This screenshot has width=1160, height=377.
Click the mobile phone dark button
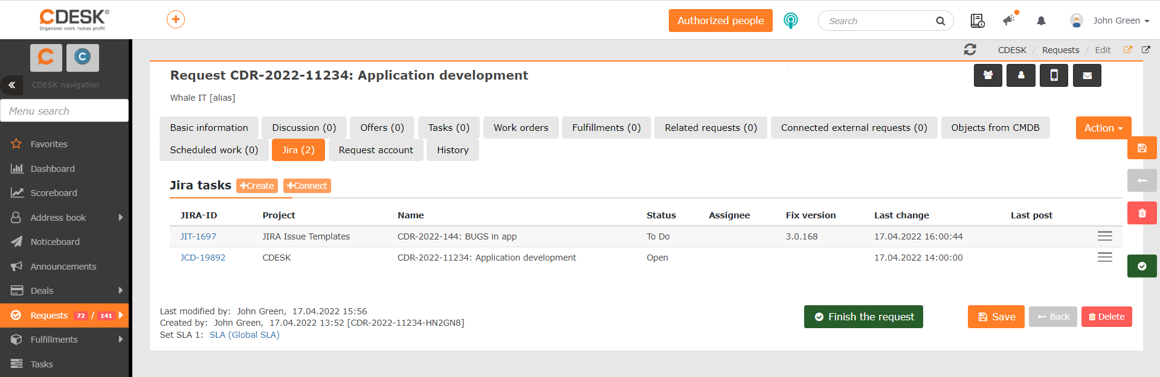pyautogui.click(x=1054, y=75)
